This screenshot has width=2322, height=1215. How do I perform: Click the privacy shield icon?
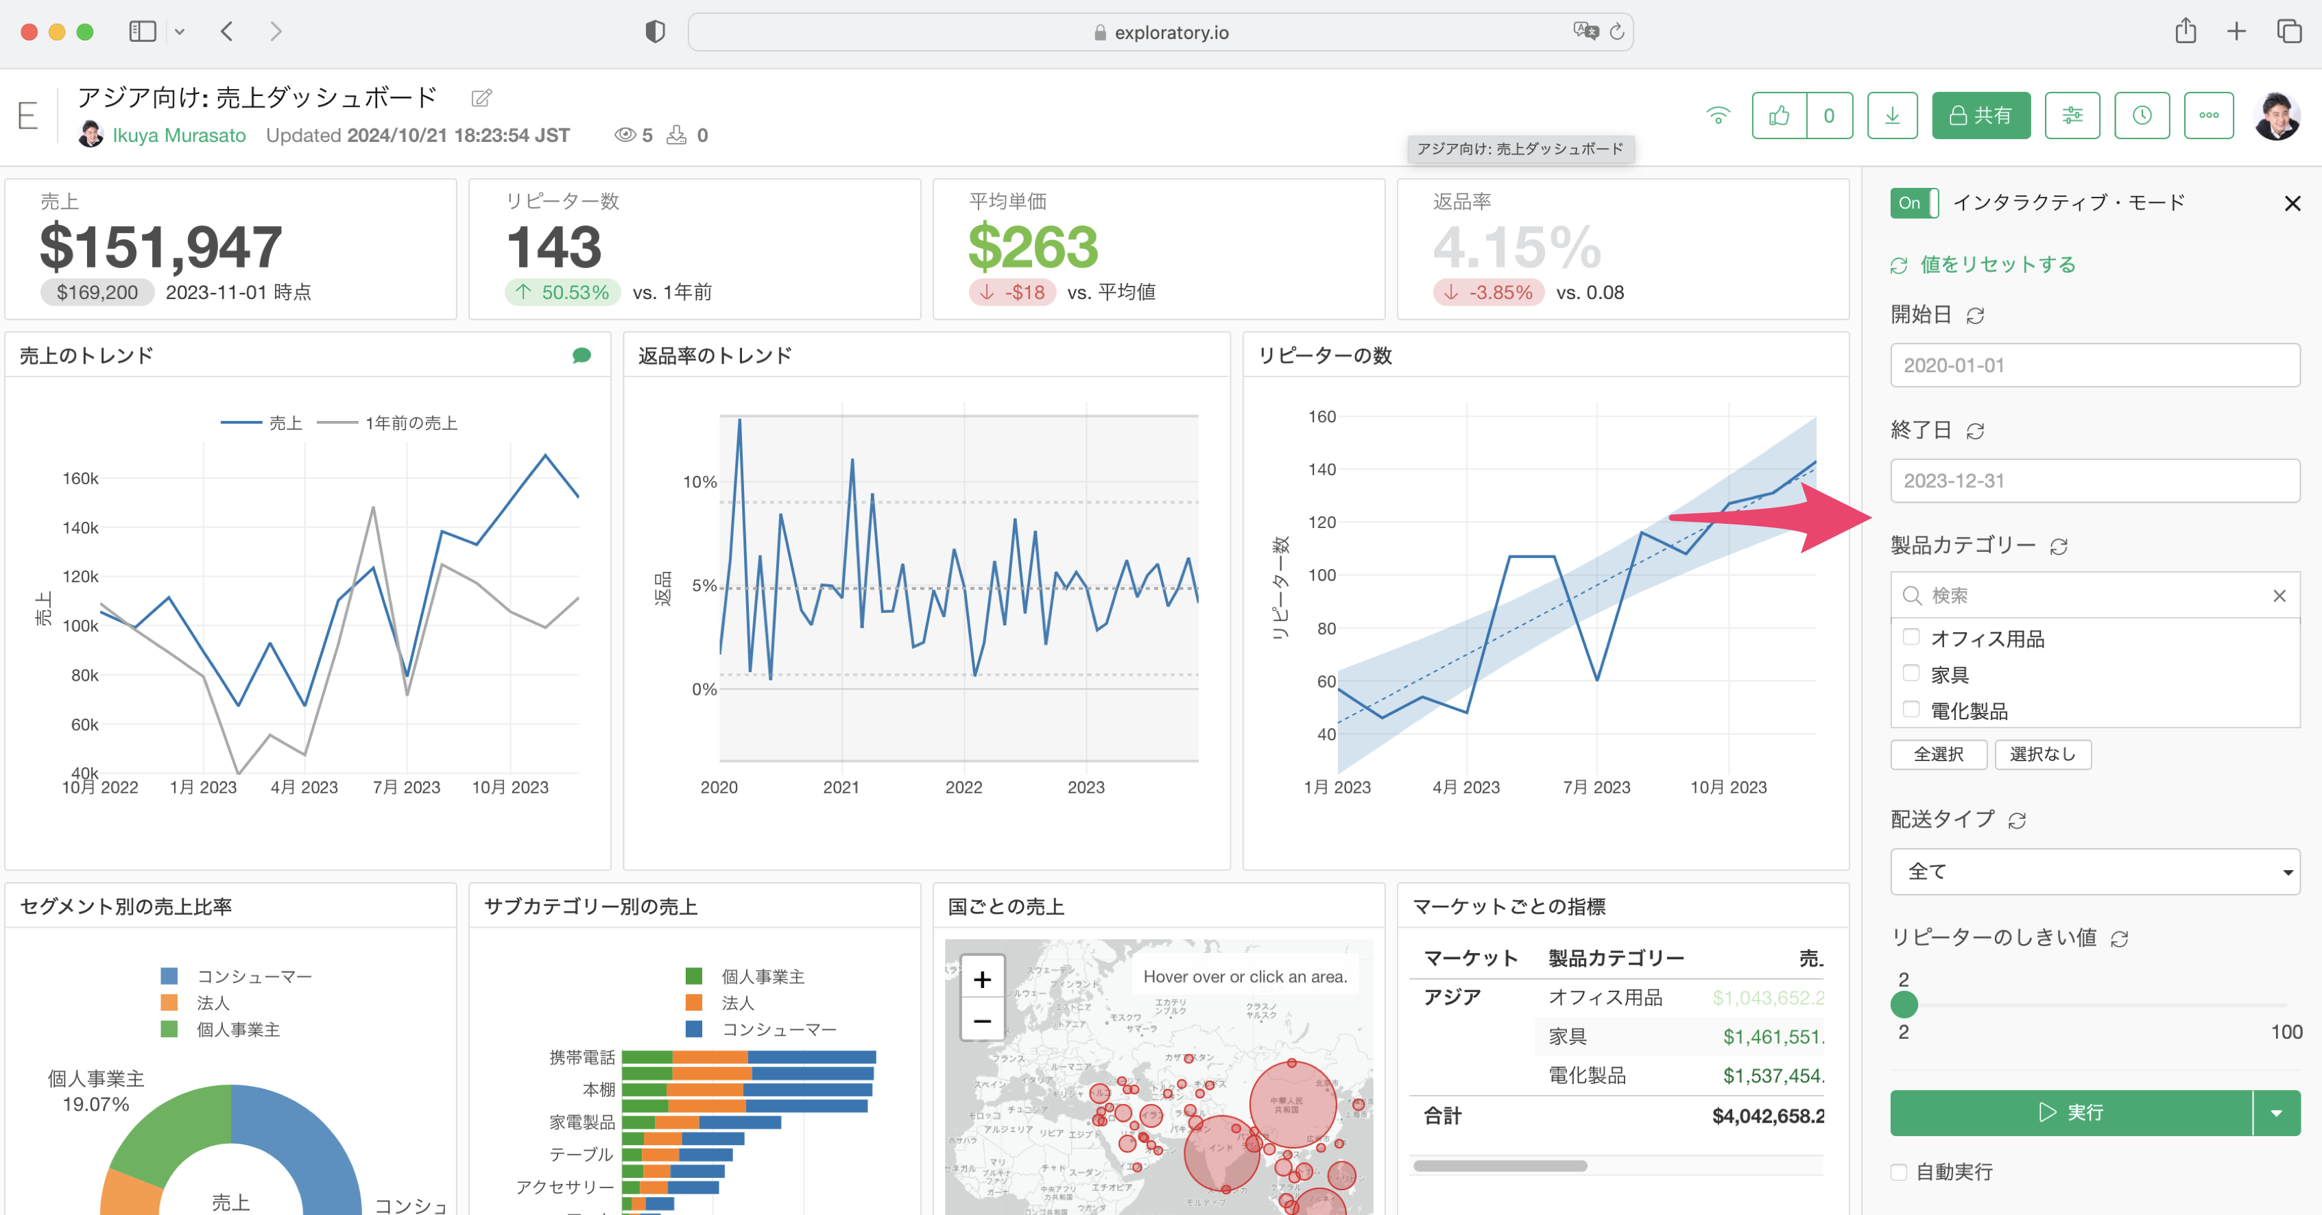point(656,32)
